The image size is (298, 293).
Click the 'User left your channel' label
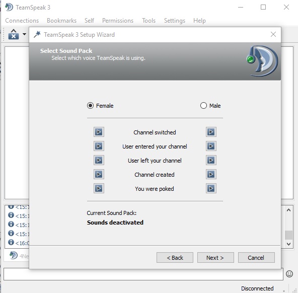(155, 161)
